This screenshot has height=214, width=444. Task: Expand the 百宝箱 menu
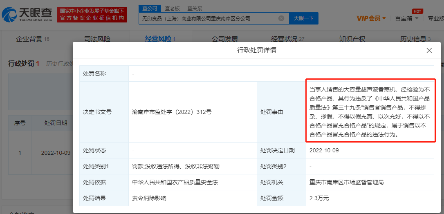tap(406, 18)
